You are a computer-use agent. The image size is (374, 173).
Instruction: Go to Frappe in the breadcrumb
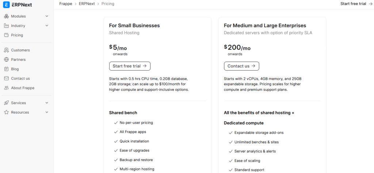[x=65, y=4]
